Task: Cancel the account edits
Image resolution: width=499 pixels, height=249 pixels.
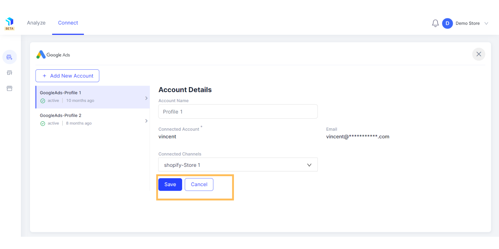Action: [x=199, y=185]
